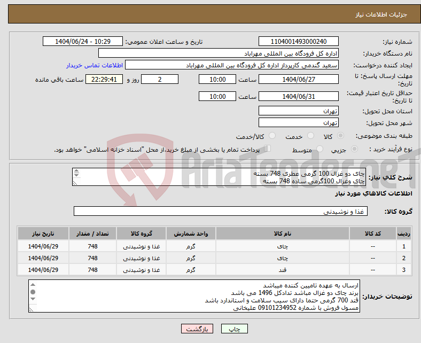The height and width of the screenshot is (343, 421).
Task: Select the کالا/خدمت radio button
Action: pos(272,136)
